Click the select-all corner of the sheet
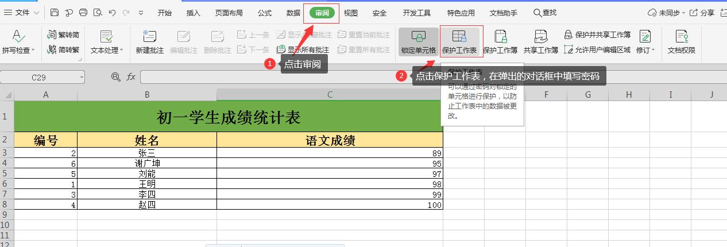The image size is (727, 247). [7, 95]
